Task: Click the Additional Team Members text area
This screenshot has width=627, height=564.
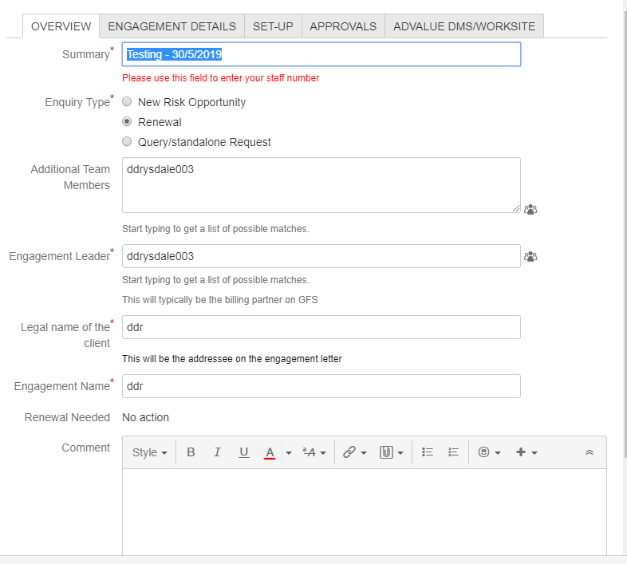Action: point(321,185)
